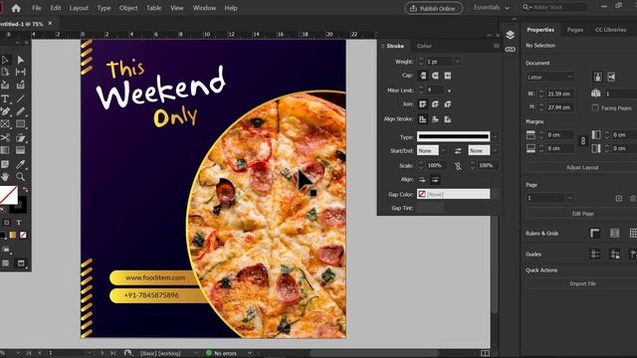Click the Adjust Layout button
This screenshot has height=358, width=637.
pyautogui.click(x=582, y=167)
